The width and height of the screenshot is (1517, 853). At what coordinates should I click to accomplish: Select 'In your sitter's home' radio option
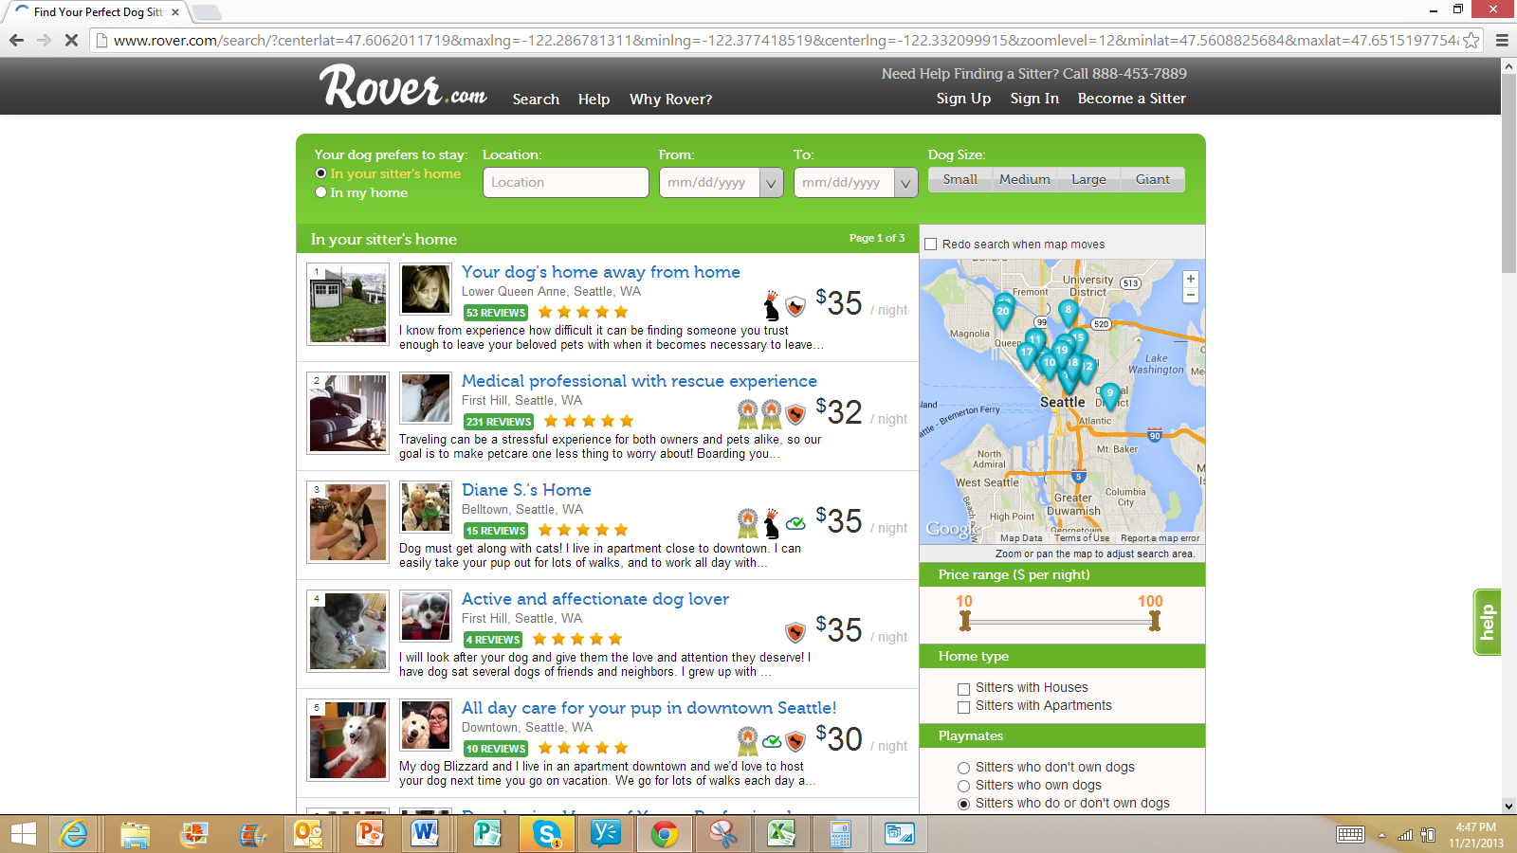tap(321, 173)
